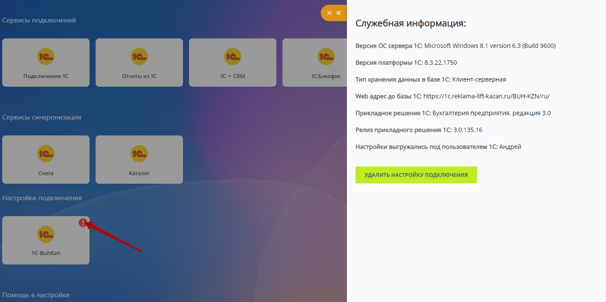Viewport: 606px width, 302px height.
Task: Click the platform version 8.3.22.1750 text
Action: pos(440,63)
